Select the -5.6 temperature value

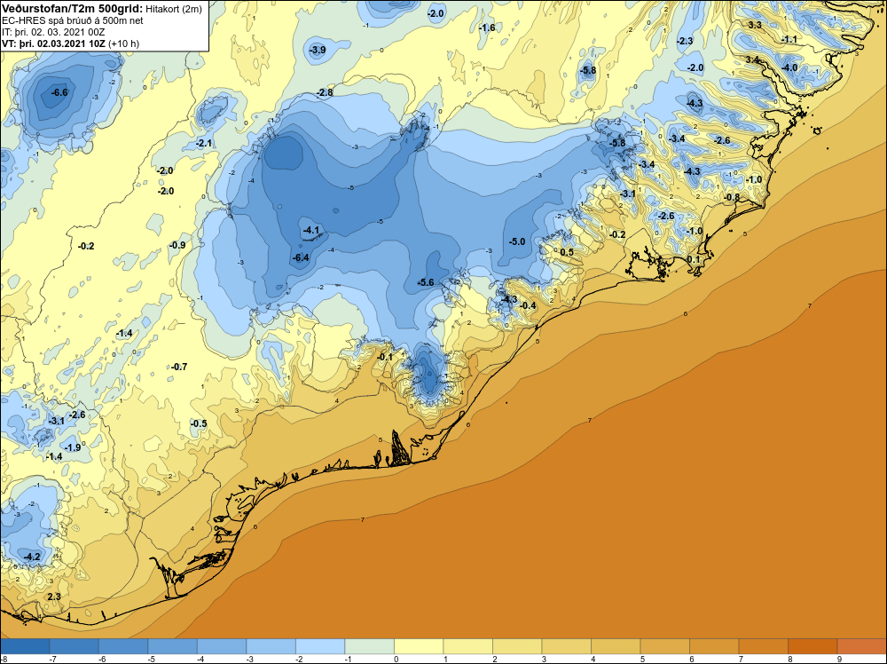426,282
